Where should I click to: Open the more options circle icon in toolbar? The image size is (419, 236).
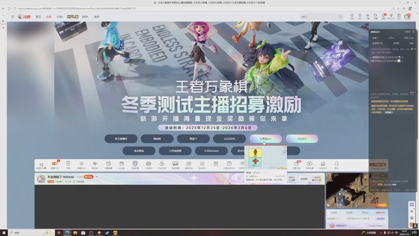336,164
